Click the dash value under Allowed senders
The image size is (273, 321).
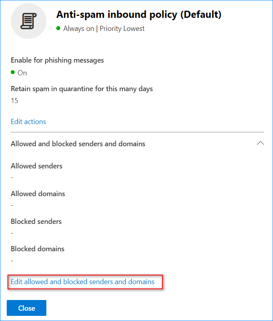pyautogui.click(x=12, y=178)
